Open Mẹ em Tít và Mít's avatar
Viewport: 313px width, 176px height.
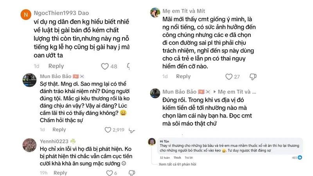155,13
